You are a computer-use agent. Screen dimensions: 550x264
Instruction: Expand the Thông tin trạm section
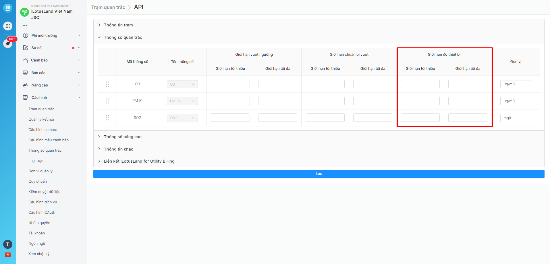(319, 25)
